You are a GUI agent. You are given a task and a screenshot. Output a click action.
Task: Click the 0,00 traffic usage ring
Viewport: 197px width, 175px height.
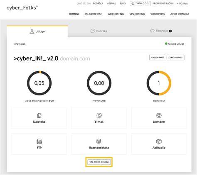pos(99,83)
